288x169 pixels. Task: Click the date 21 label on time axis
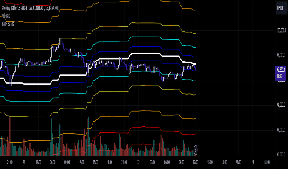[24, 163]
